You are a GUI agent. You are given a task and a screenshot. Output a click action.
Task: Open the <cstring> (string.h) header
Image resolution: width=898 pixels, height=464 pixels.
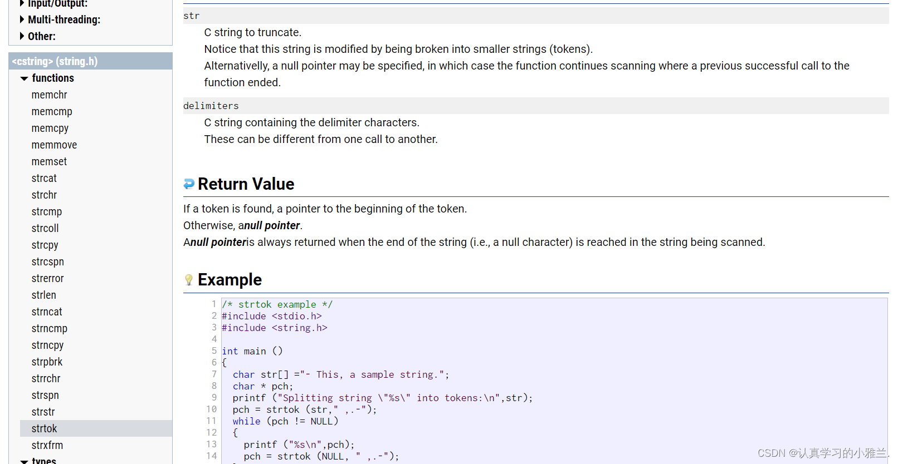click(x=55, y=61)
